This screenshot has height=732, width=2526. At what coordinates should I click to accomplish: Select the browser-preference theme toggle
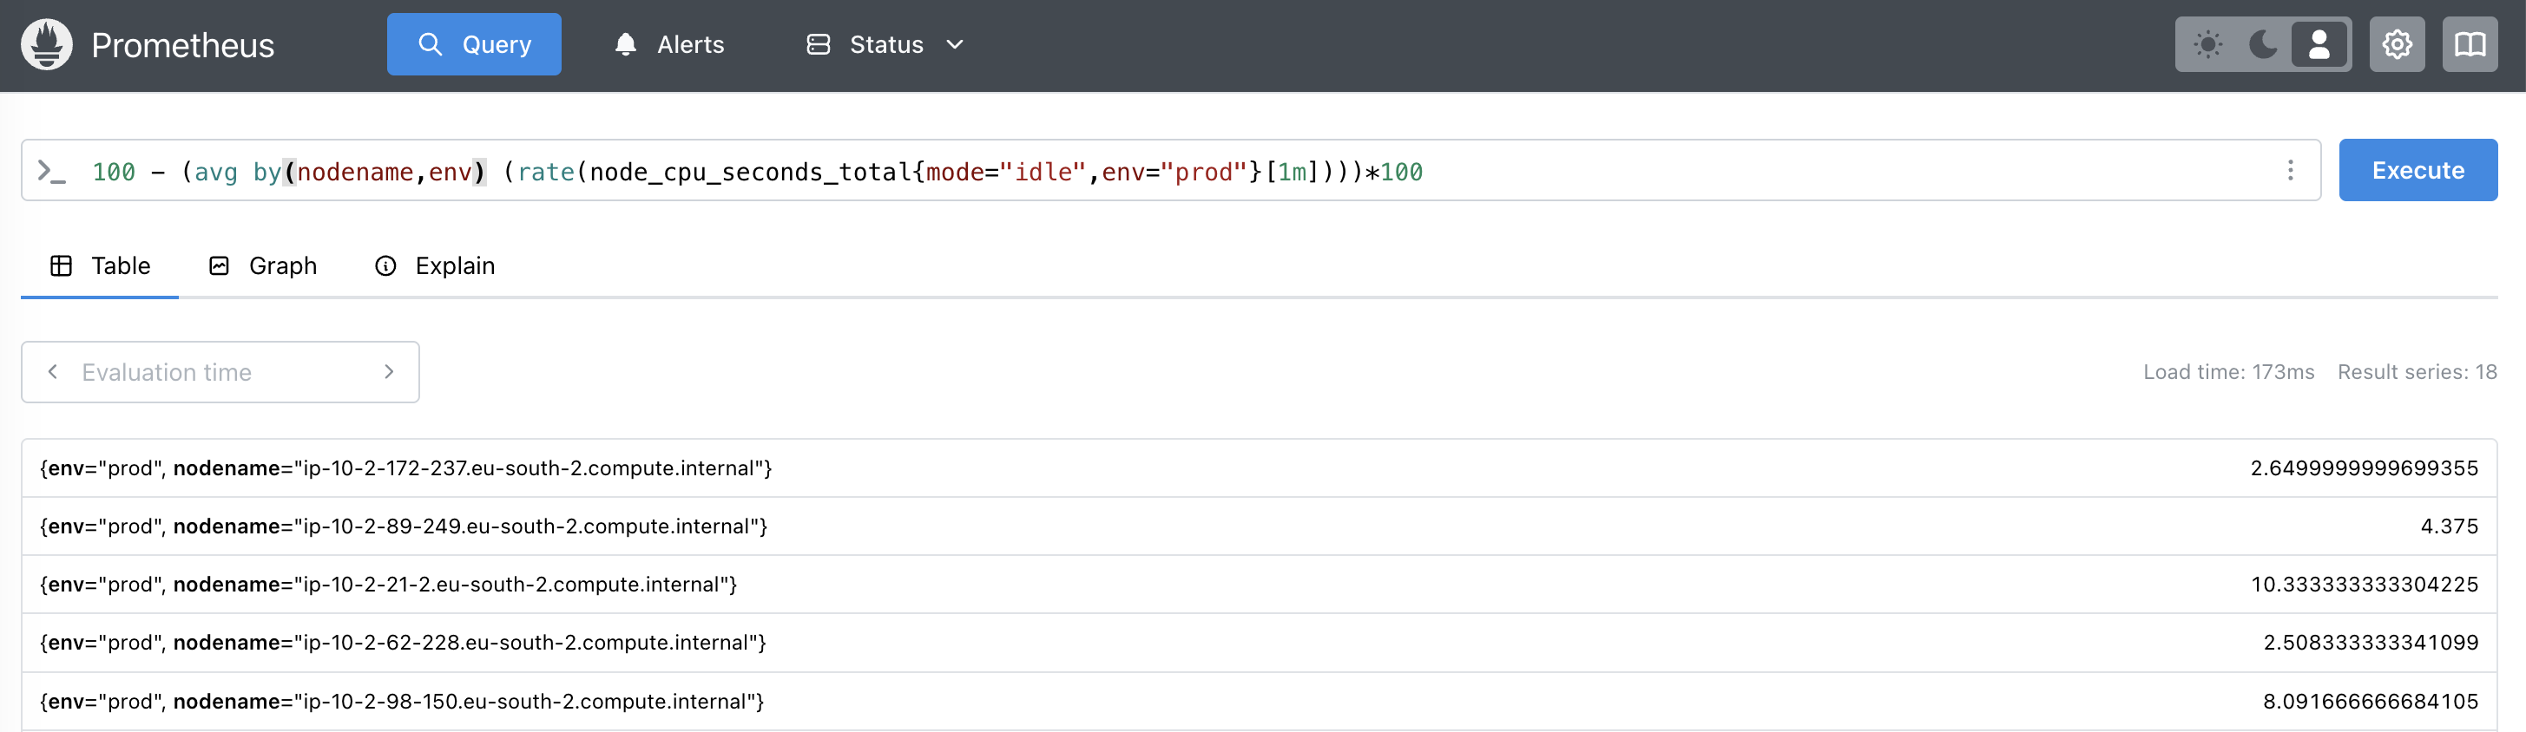tap(2319, 45)
